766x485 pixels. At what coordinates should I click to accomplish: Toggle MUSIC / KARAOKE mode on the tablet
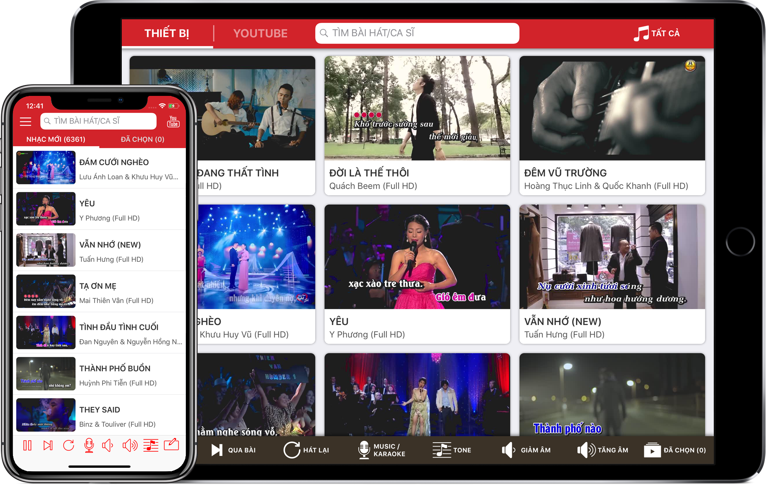pyautogui.click(x=381, y=450)
